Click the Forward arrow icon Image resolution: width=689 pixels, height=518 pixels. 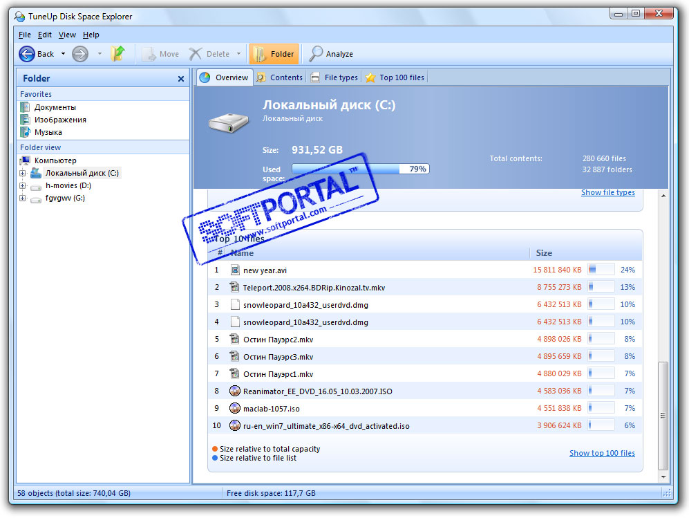click(80, 54)
